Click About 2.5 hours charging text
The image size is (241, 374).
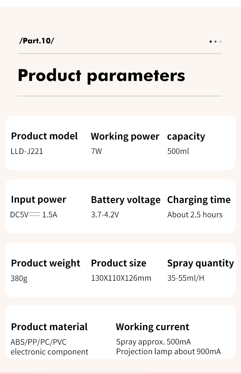195,215
